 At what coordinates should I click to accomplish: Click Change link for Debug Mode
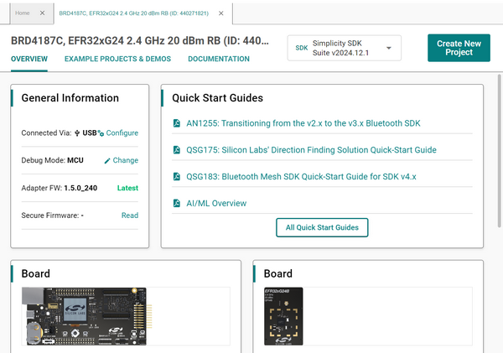click(126, 160)
